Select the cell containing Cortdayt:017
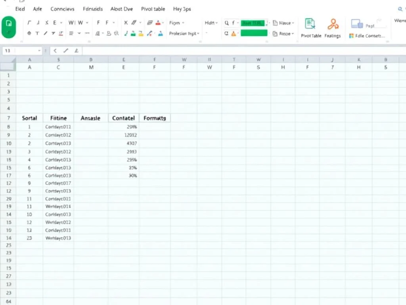 [58, 183]
